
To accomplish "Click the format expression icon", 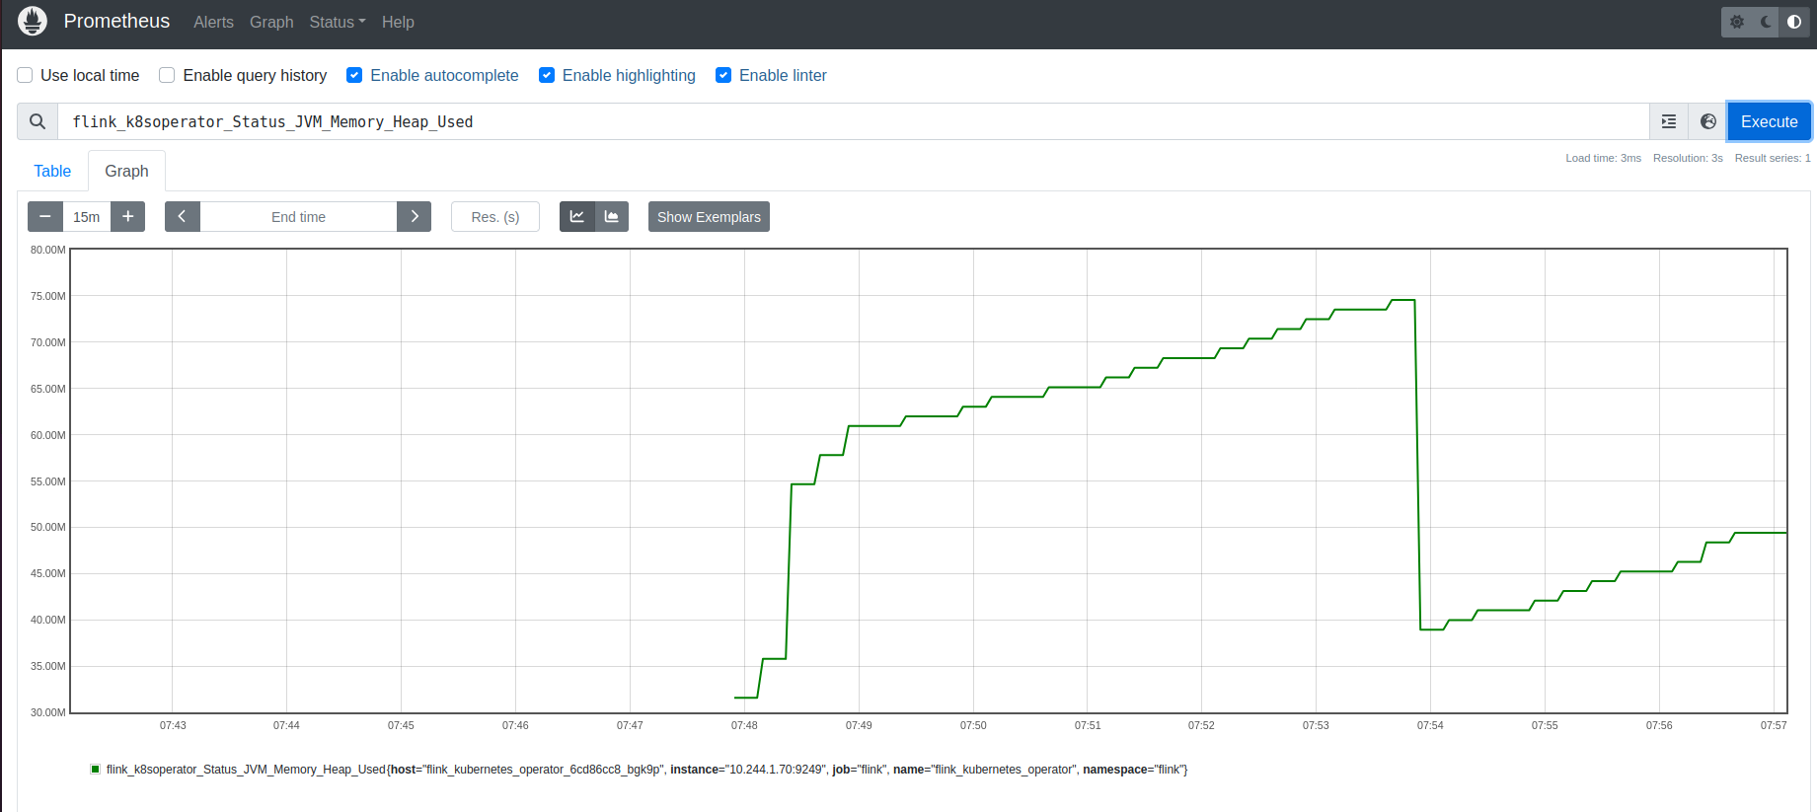I will click(x=1669, y=121).
